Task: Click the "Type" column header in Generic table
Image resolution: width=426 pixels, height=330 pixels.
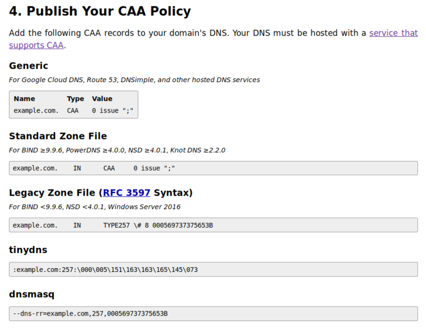Action: (75, 99)
